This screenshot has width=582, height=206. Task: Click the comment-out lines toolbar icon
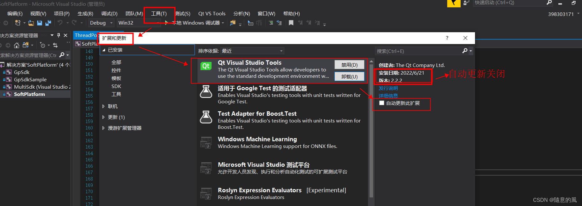[271, 23]
